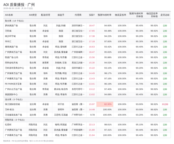
Task: Click the actual T value 17.65
Action: point(92,31)
